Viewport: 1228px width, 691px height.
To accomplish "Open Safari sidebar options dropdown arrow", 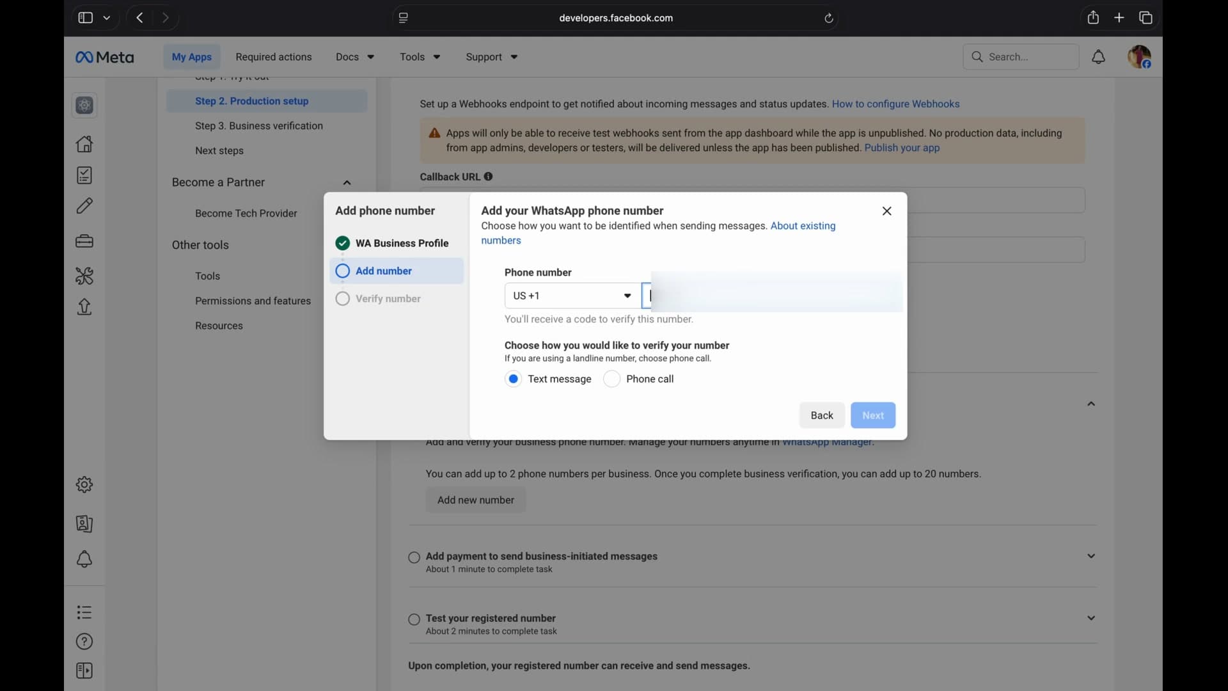I will click(107, 18).
